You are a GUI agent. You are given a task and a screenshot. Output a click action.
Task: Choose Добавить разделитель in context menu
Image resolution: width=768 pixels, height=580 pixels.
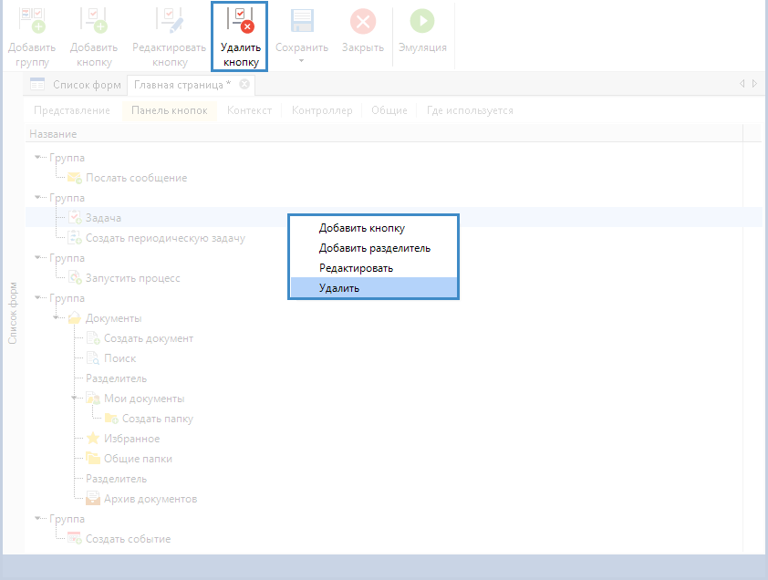(374, 248)
